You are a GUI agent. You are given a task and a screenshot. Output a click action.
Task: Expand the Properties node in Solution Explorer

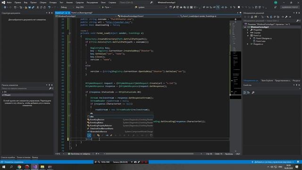(x=248, y=30)
